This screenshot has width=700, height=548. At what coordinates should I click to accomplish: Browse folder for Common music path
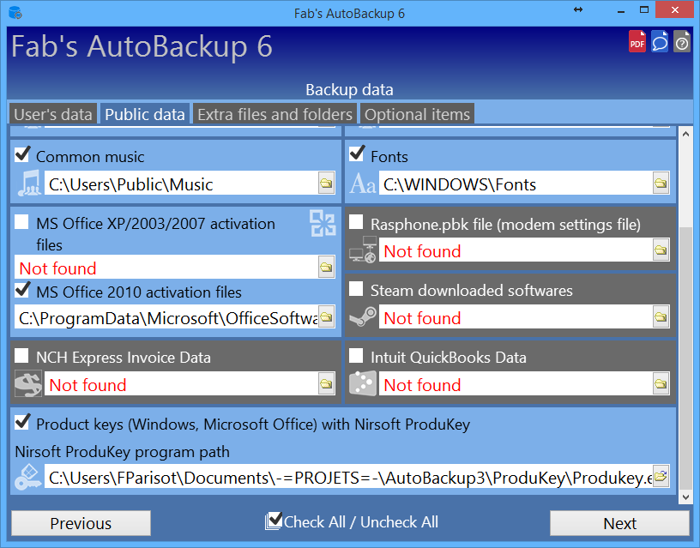coord(326,183)
